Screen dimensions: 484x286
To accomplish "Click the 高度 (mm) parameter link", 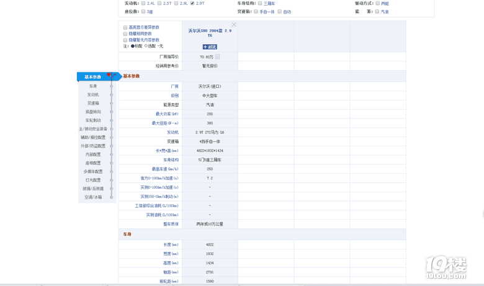I will coord(171,263).
